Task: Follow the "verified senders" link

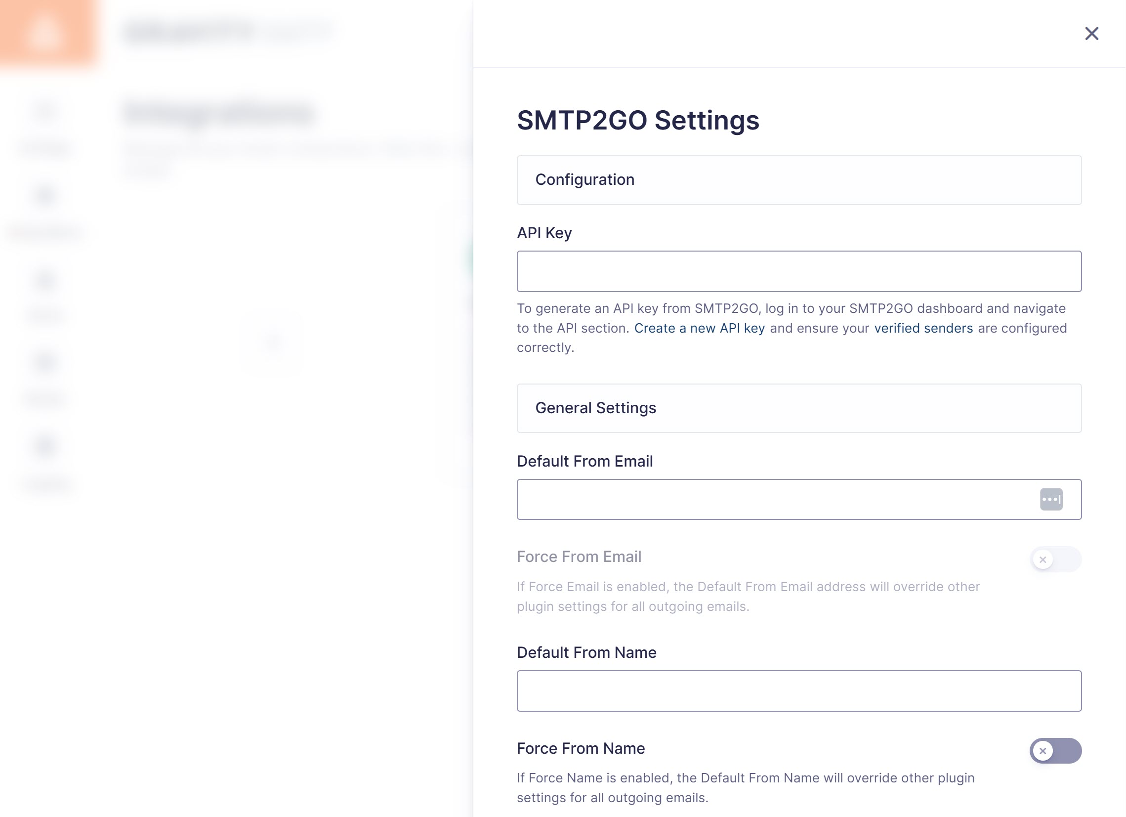Action: pyautogui.click(x=923, y=328)
